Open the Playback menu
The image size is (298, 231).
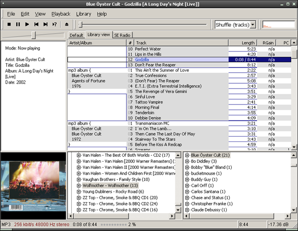(61, 14)
